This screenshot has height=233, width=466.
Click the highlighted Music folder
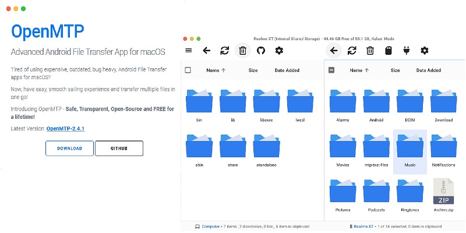pos(410,152)
